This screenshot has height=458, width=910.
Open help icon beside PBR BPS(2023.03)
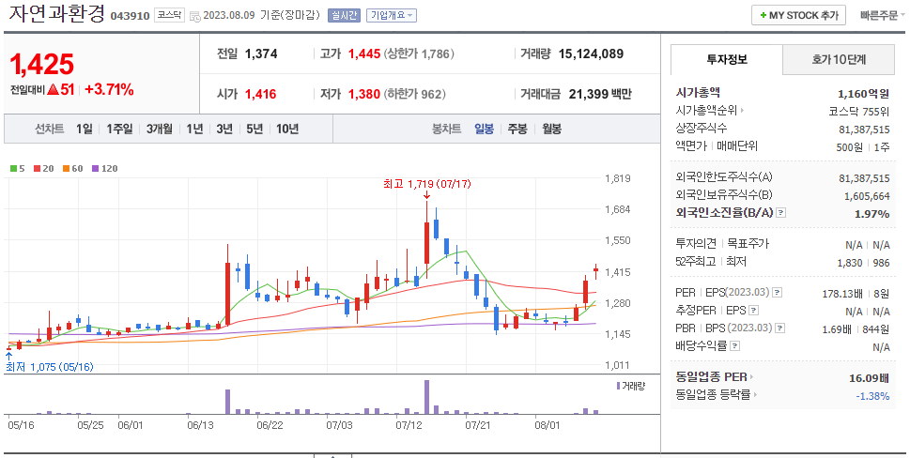780,328
